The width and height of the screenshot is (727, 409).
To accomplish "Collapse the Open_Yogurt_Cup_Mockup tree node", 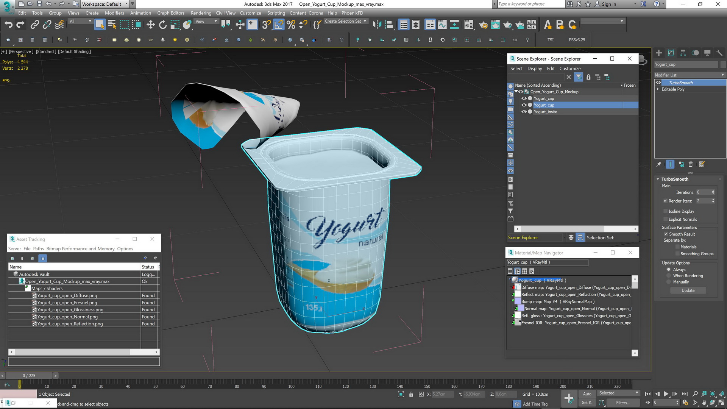I will coord(516,92).
